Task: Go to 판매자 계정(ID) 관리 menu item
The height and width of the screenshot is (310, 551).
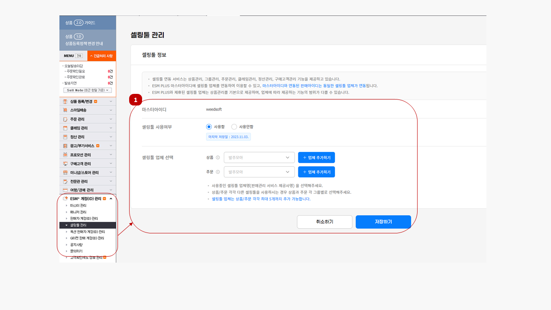Action: [x=87, y=218]
